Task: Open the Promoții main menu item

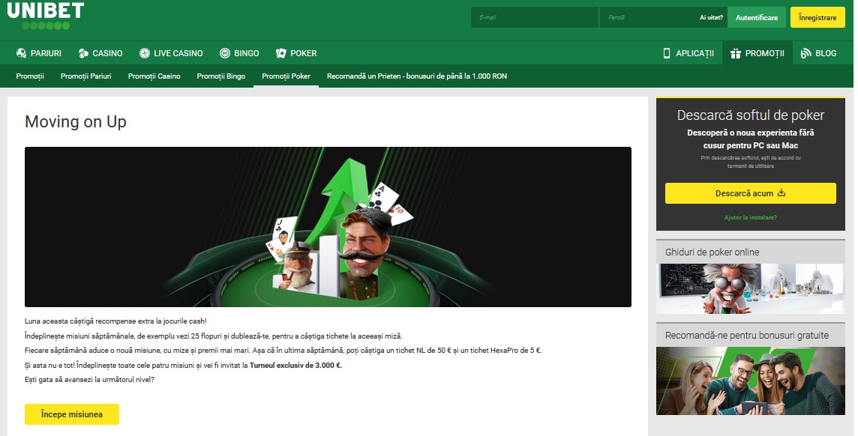Action: (757, 53)
